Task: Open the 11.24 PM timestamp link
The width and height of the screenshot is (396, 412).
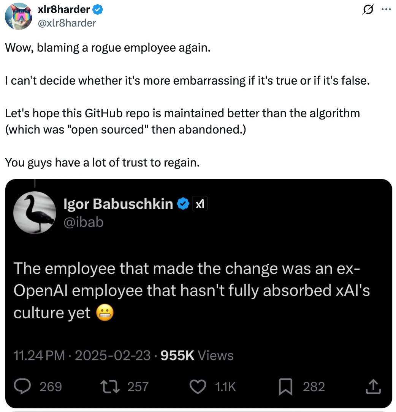Action: point(39,355)
